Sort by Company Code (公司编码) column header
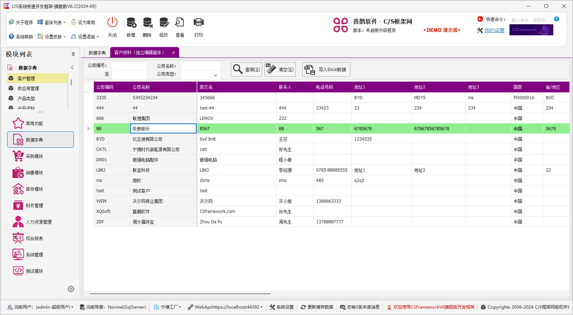 (112, 87)
